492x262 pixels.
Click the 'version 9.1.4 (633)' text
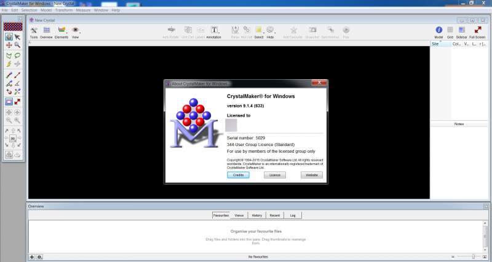click(x=245, y=106)
